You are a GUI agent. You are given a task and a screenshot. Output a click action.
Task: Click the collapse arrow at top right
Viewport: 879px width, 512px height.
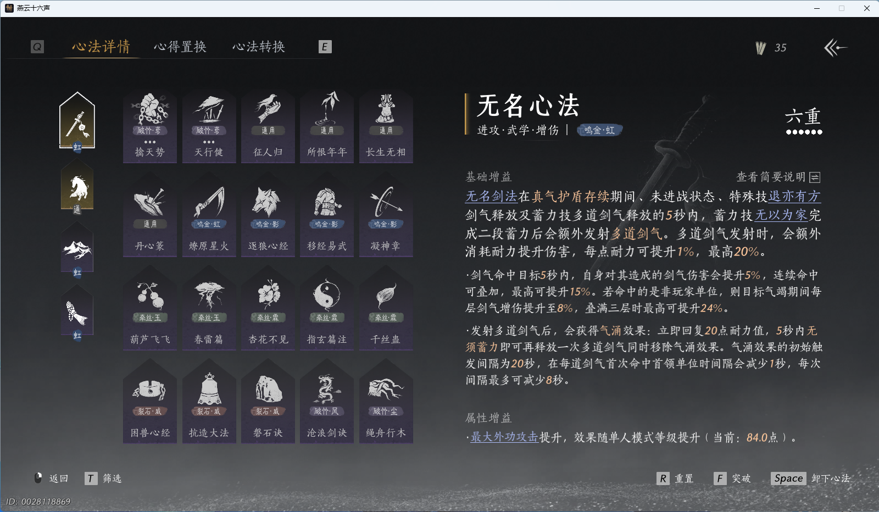pyautogui.click(x=836, y=48)
